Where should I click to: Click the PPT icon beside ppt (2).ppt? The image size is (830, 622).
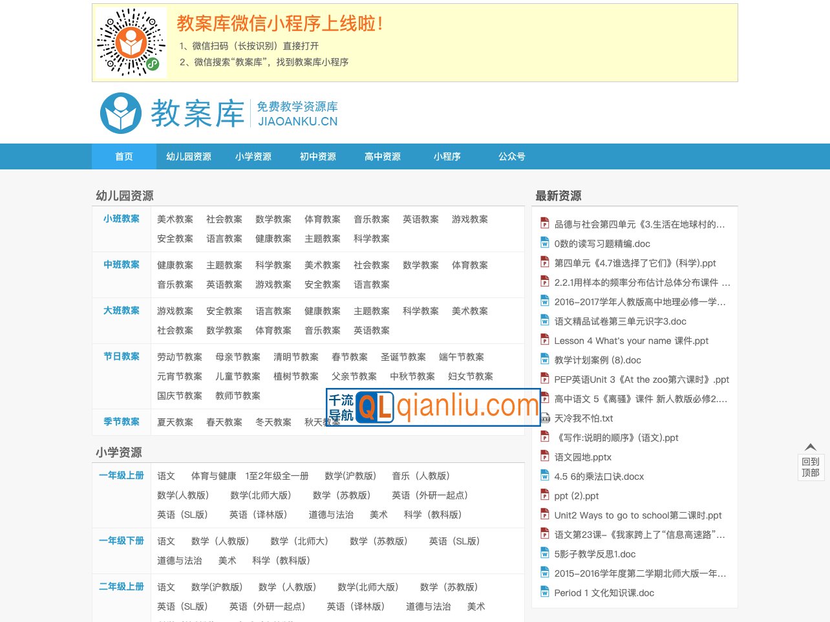tap(544, 496)
